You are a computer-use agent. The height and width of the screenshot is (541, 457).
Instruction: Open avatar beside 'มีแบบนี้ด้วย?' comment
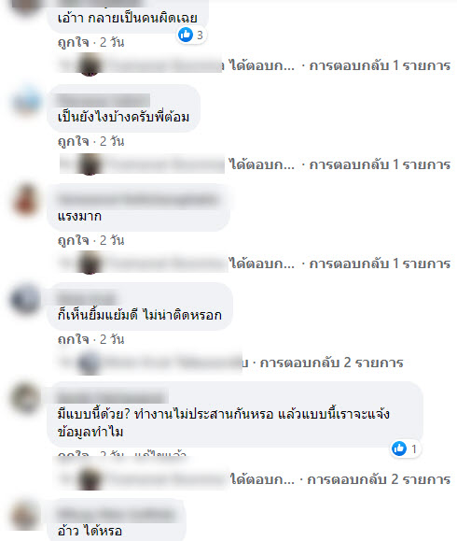pyautogui.click(x=25, y=398)
